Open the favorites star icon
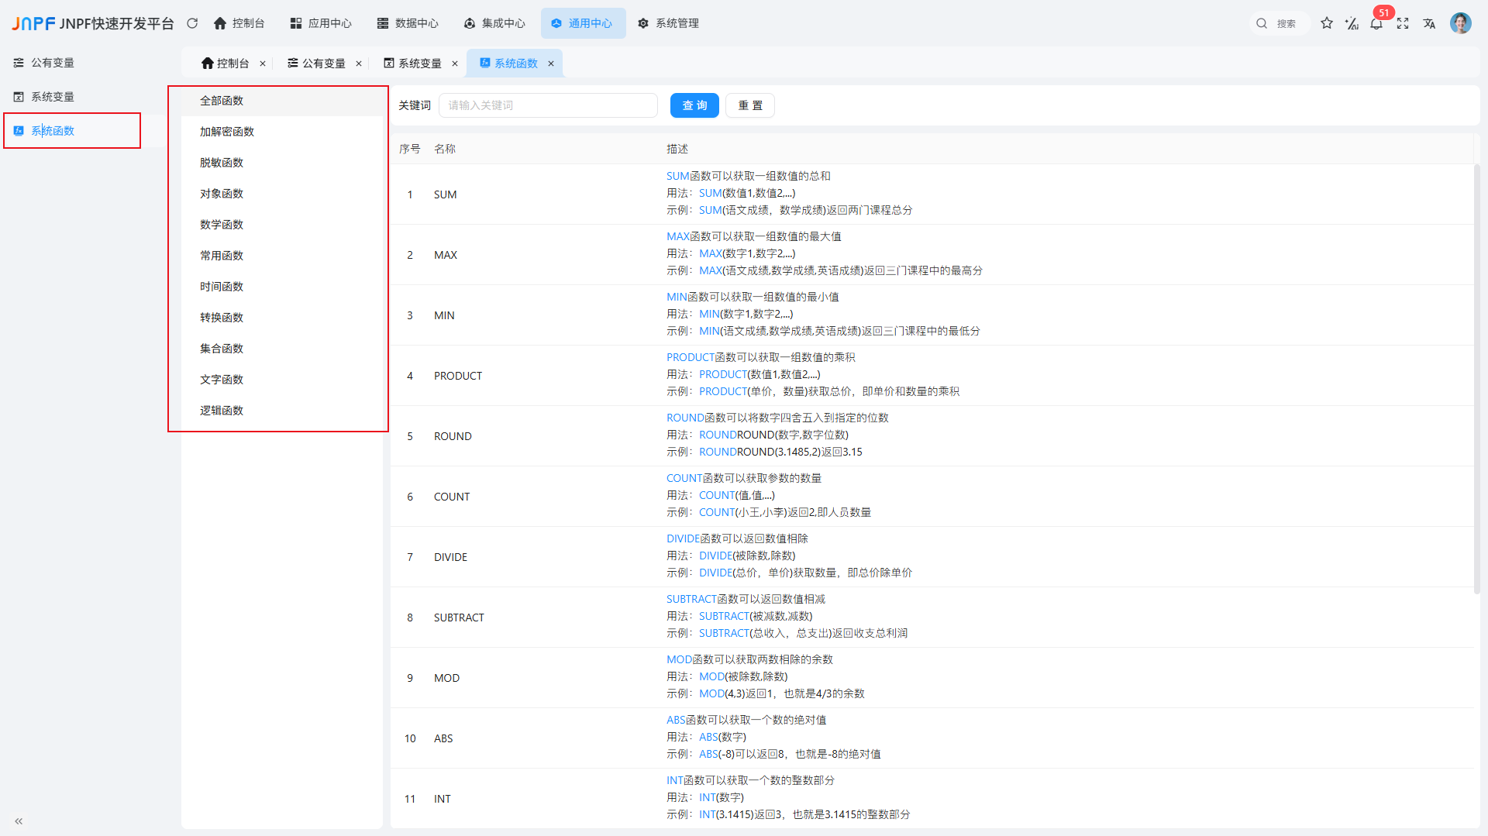Viewport: 1488px width, 836px height. [x=1327, y=23]
